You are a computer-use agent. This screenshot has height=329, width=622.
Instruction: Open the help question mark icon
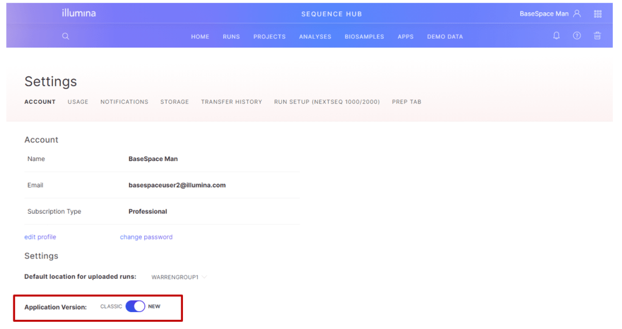pyautogui.click(x=577, y=36)
